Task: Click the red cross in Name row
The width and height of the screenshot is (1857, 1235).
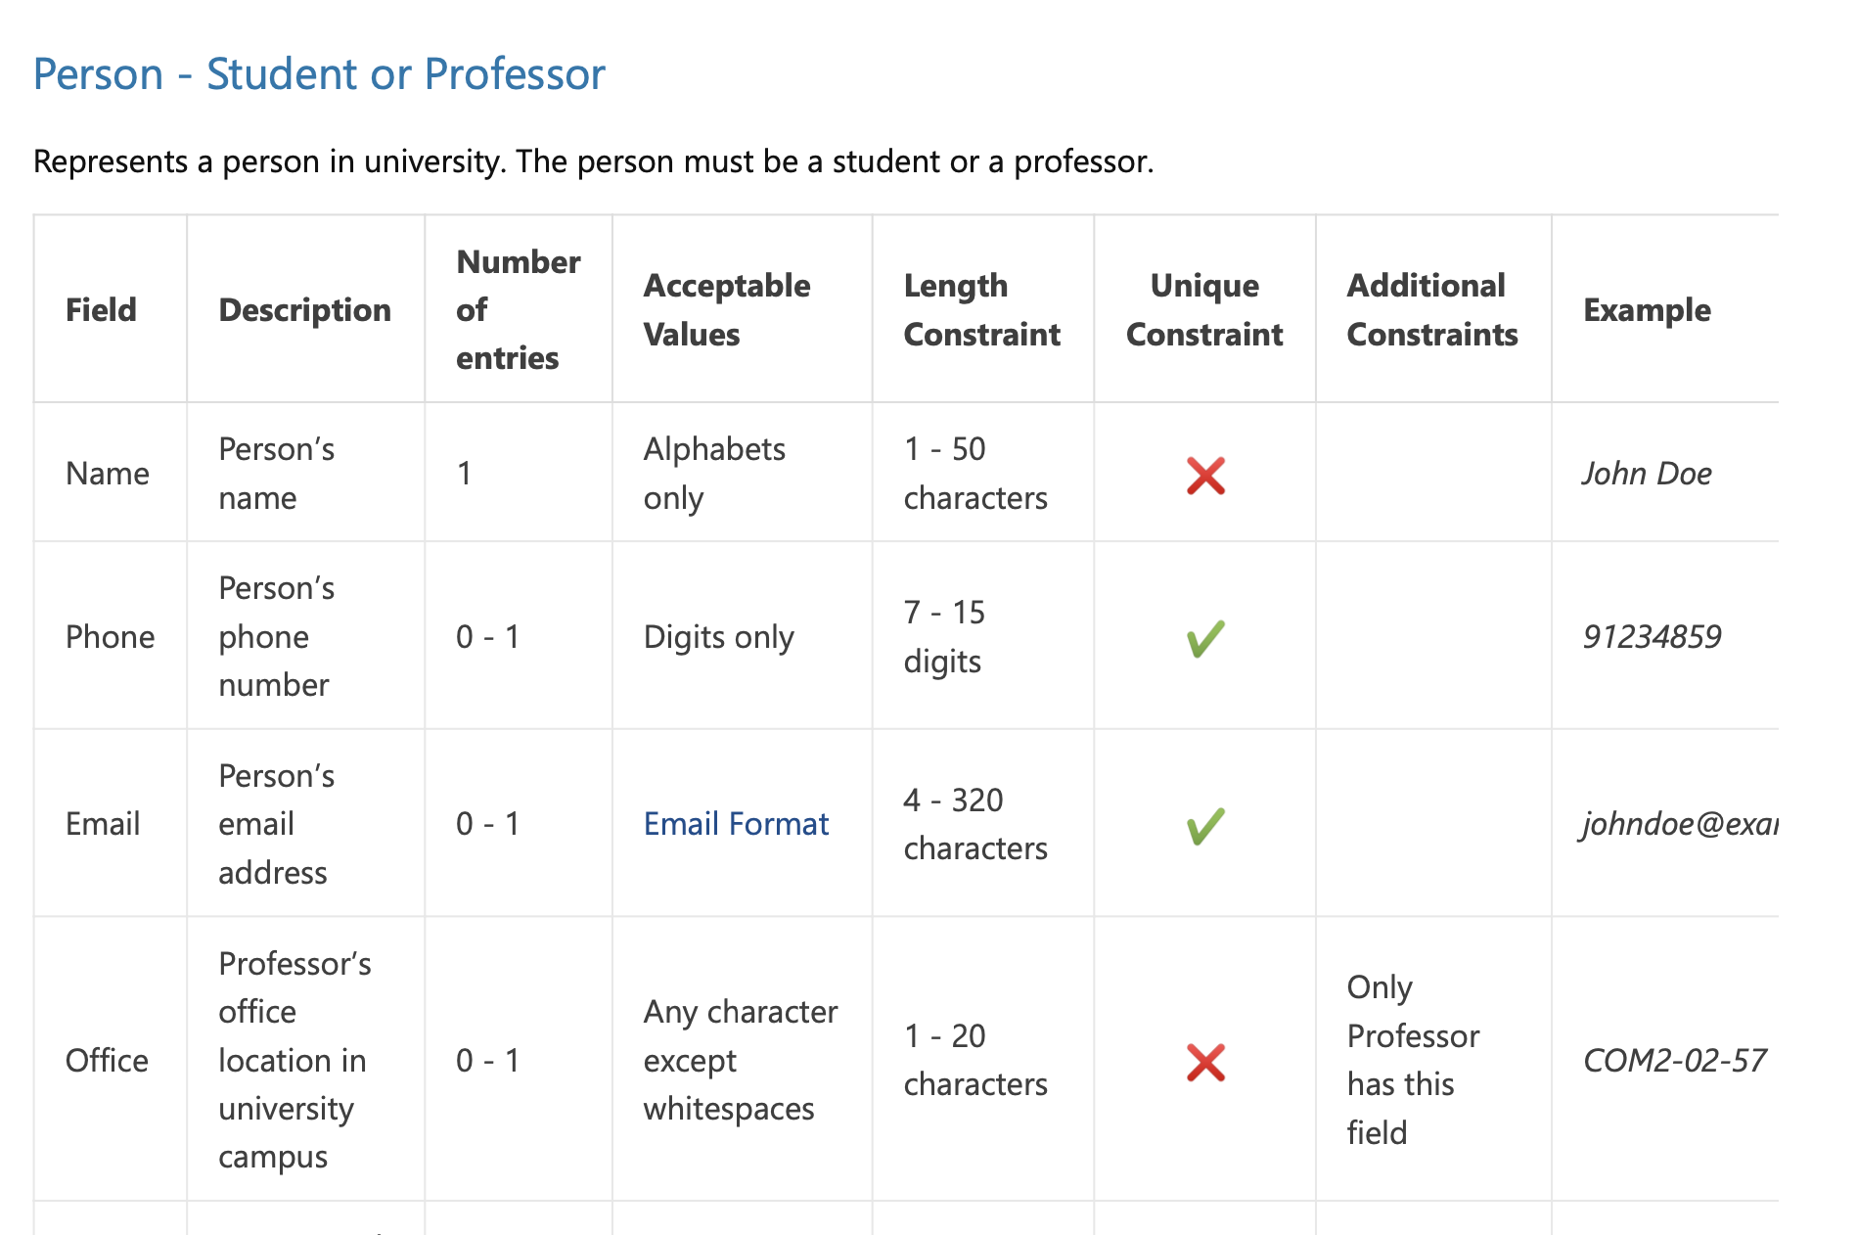Action: click(x=1205, y=476)
